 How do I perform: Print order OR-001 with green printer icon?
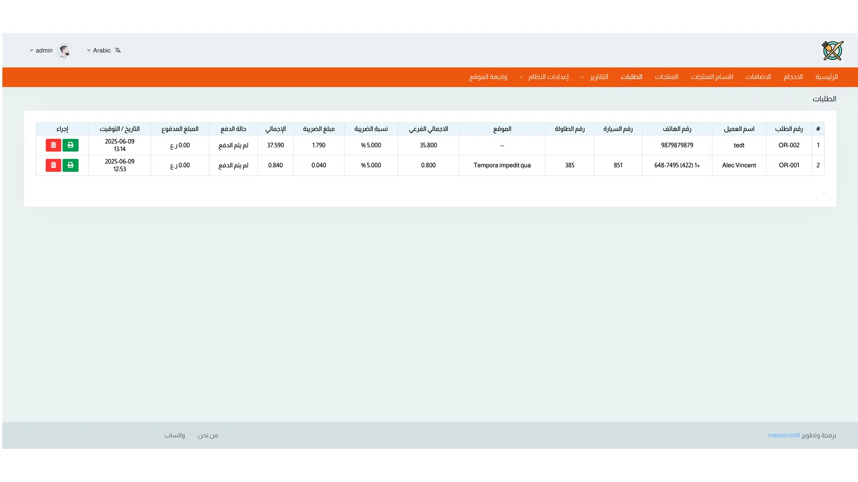(x=70, y=165)
